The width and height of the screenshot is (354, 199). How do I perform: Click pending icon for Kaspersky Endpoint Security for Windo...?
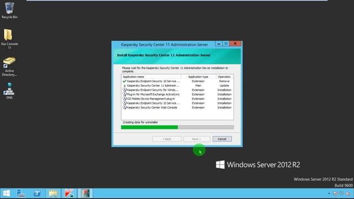point(124,90)
